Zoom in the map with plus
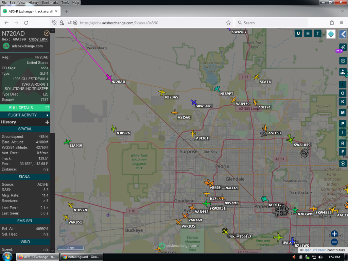Viewport: 348px width, 261px height. click(x=334, y=234)
